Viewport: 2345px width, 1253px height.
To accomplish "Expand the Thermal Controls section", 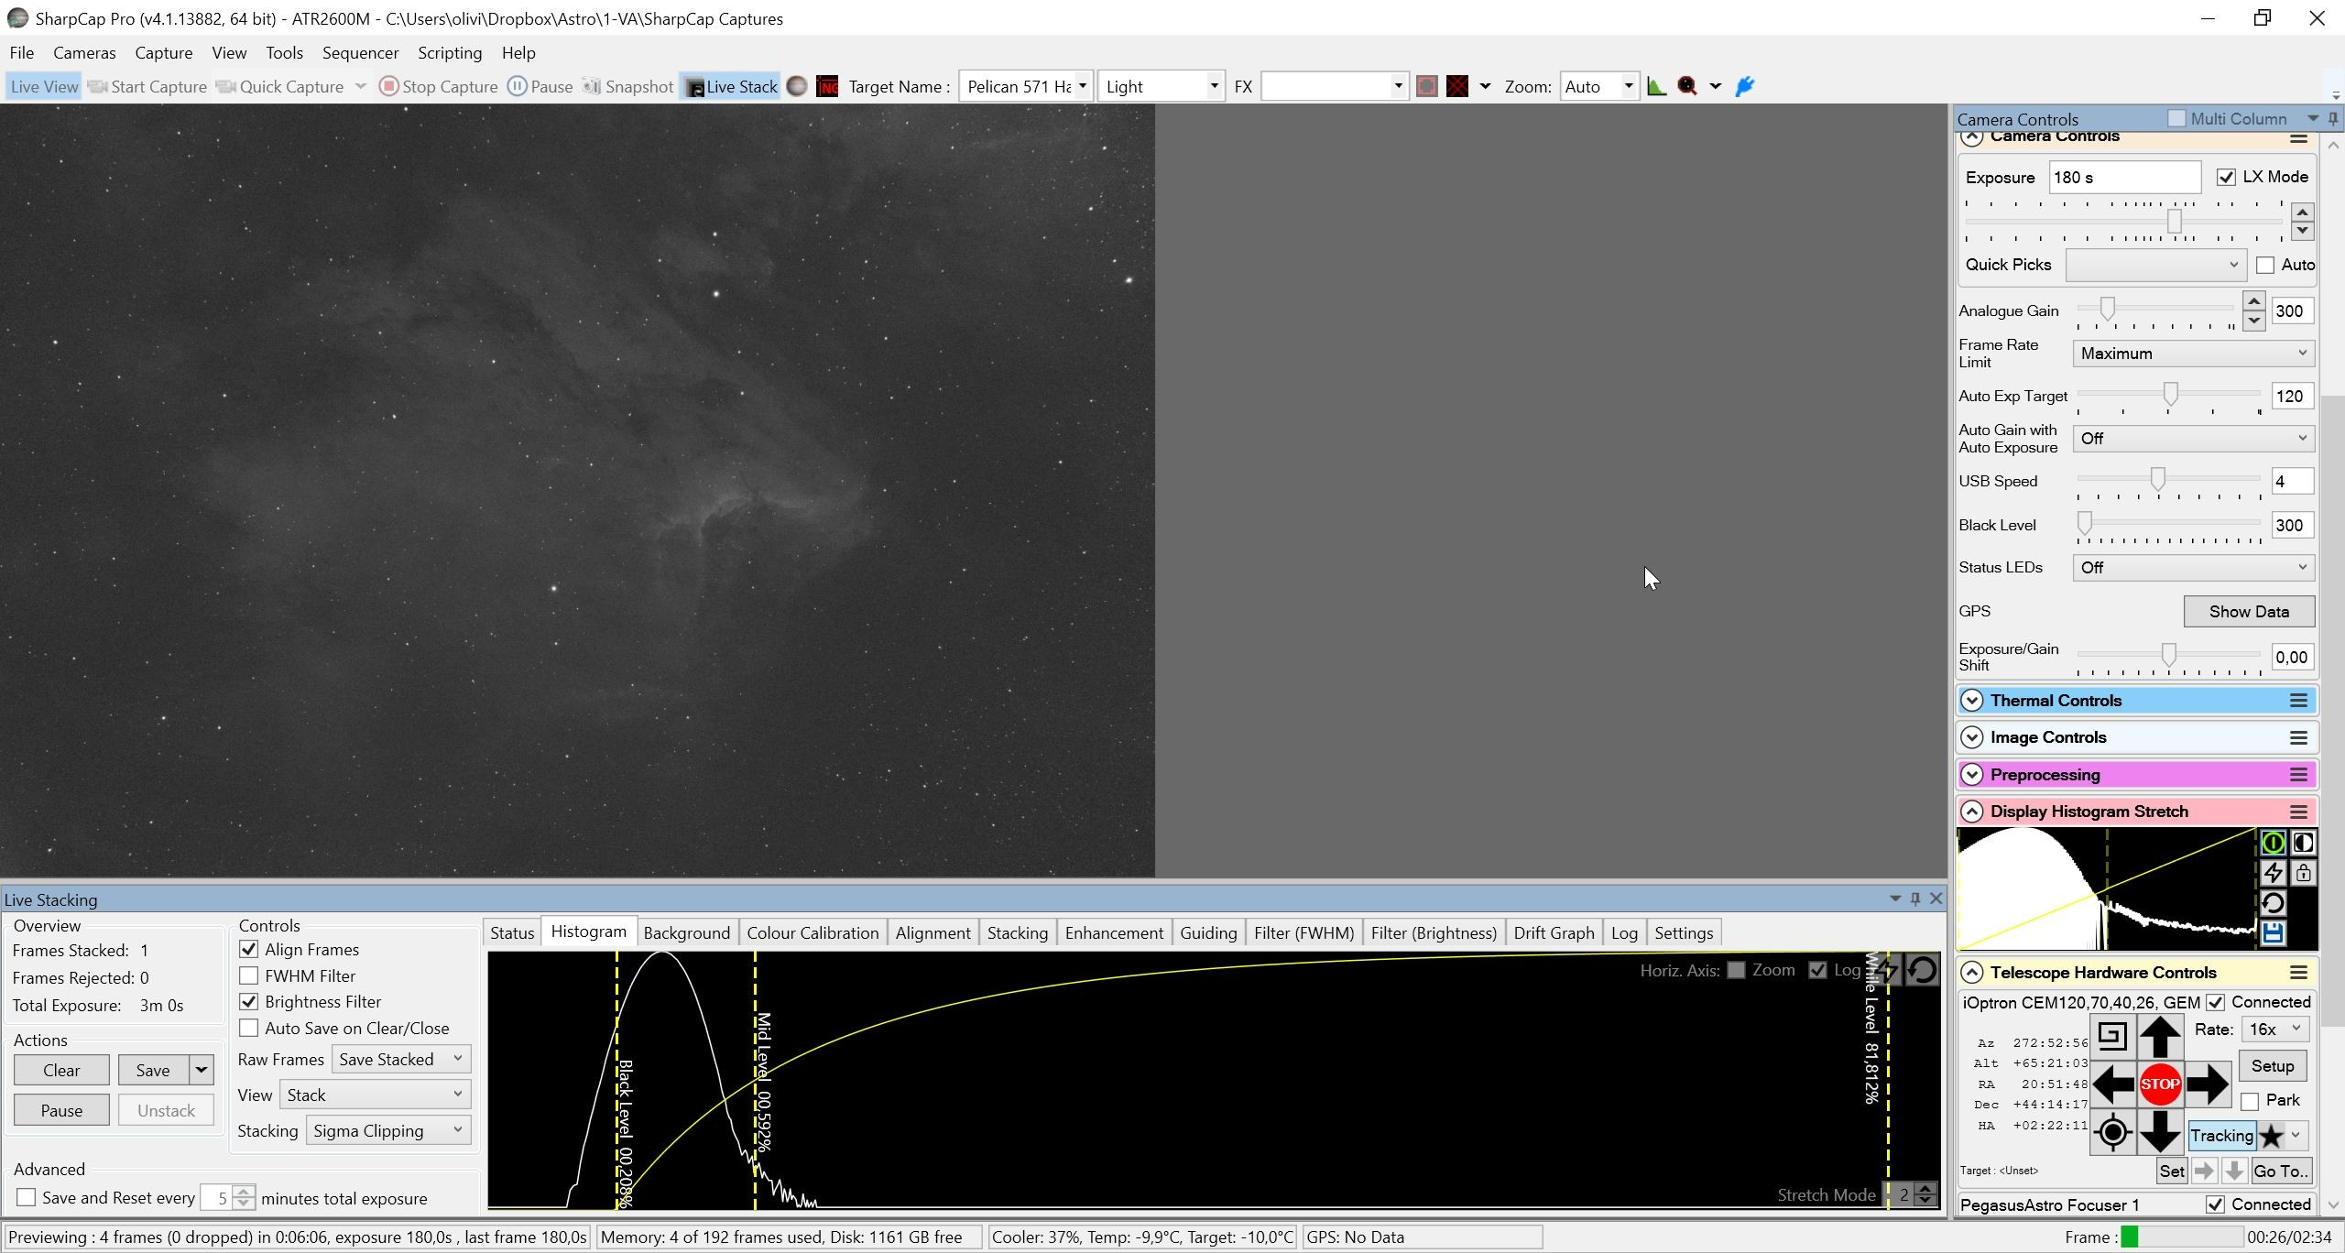I will click(1972, 702).
